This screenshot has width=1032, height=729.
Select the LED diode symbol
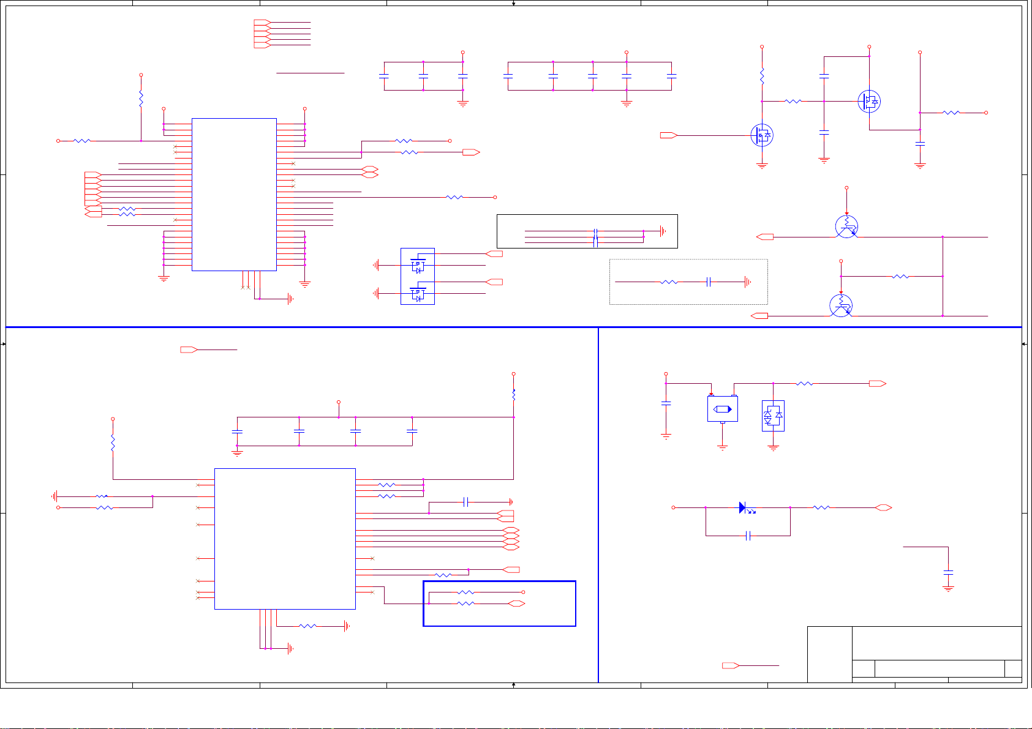[x=746, y=507]
